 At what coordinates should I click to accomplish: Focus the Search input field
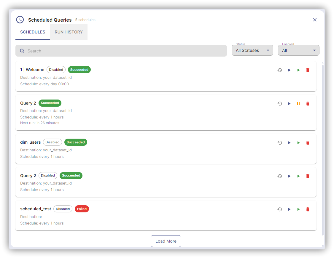(x=125, y=51)
